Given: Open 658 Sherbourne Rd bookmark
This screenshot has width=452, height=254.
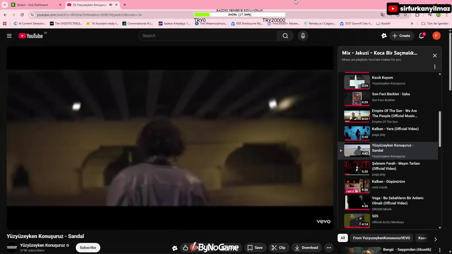Looking at the screenshot, I should coord(247,24).
